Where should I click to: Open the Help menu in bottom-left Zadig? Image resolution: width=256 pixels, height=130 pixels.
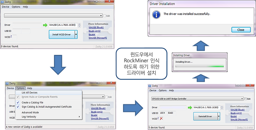(30, 88)
